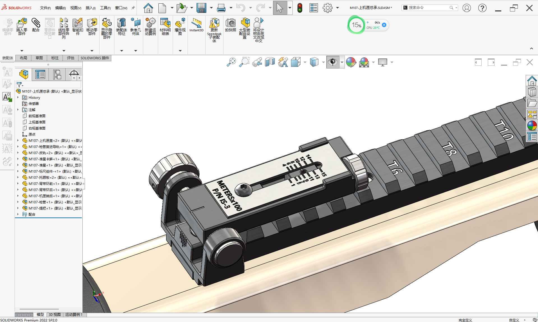Open the ConfigurationManager tab icon

click(57, 74)
